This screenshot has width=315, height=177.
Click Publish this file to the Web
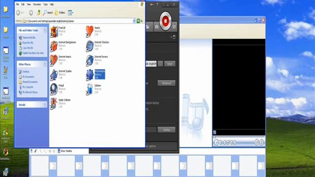[31, 53]
